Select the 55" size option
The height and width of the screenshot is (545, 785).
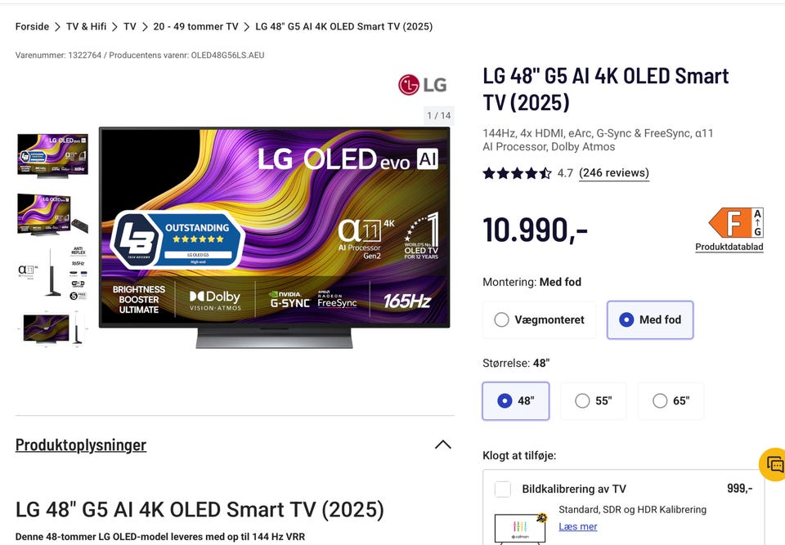click(594, 401)
